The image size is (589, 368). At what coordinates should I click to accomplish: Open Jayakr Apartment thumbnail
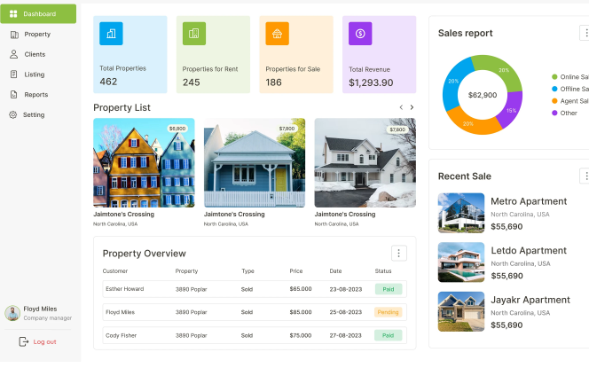click(x=461, y=311)
